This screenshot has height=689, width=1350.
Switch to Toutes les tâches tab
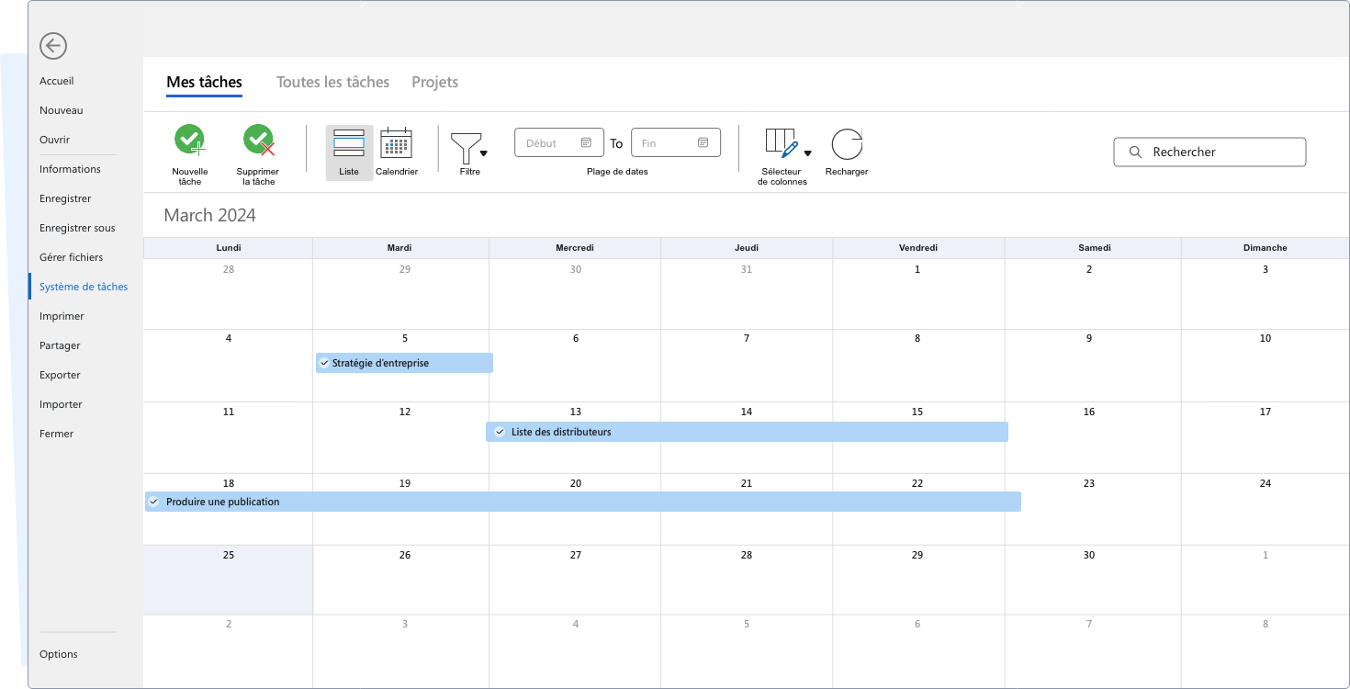[x=333, y=82]
